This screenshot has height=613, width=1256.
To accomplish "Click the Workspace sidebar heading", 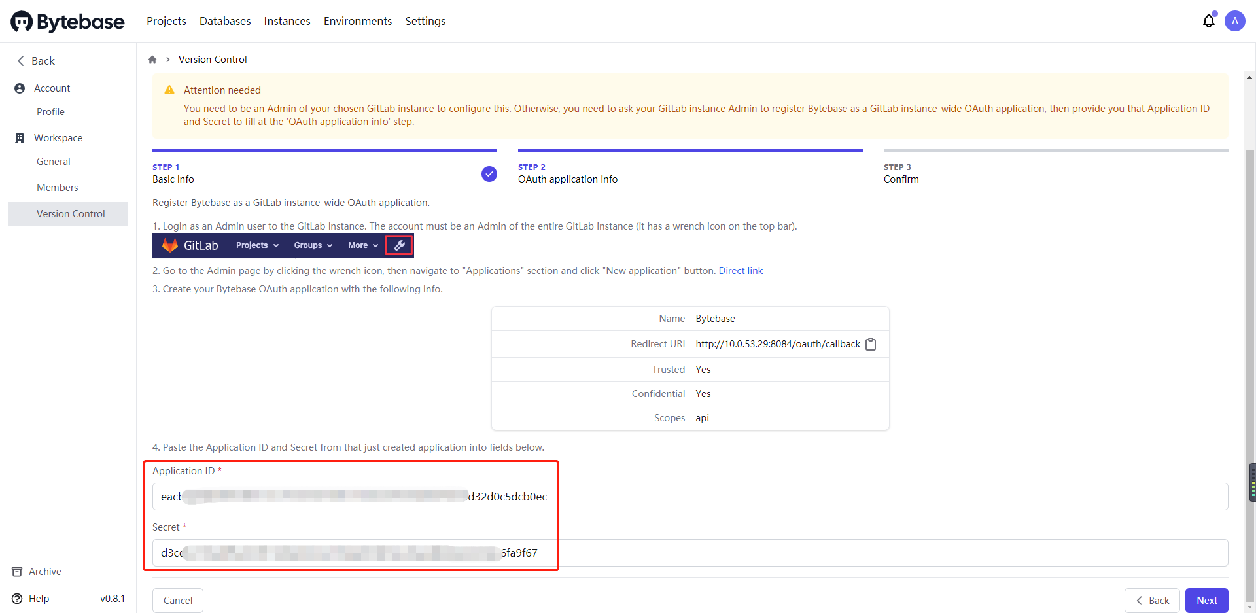I will [58, 138].
